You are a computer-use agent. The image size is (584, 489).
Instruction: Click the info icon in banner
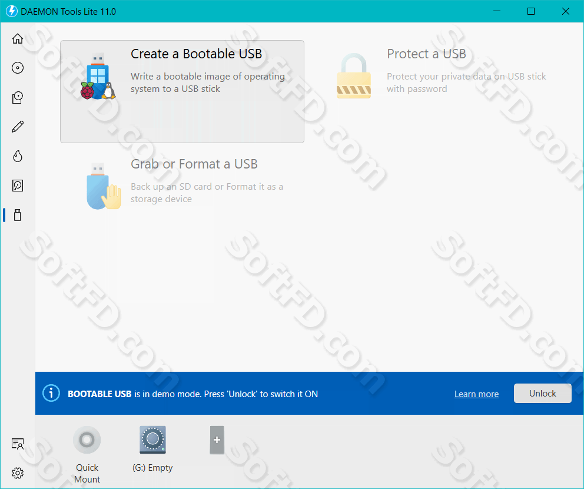(51, 393)
